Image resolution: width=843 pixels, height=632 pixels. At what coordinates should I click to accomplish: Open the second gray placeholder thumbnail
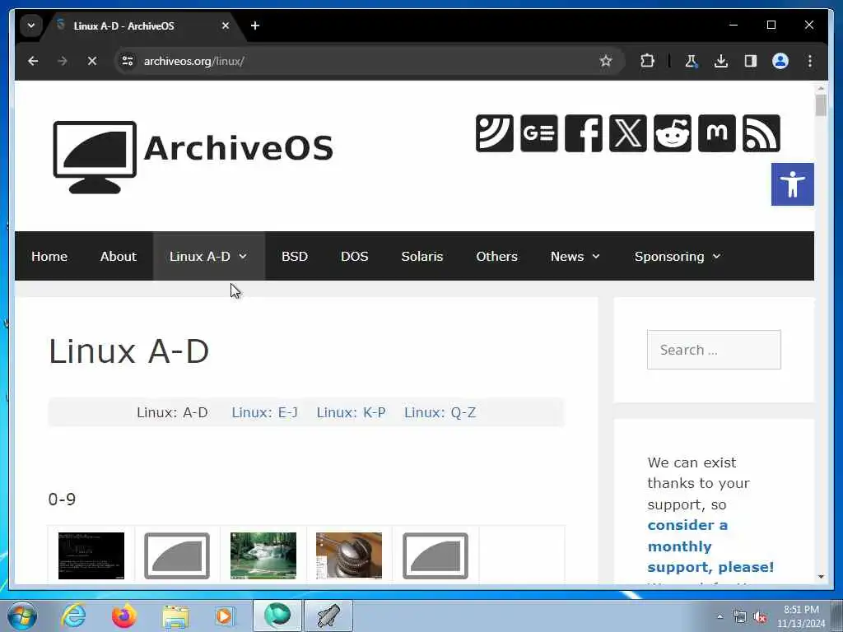[435, 555]
